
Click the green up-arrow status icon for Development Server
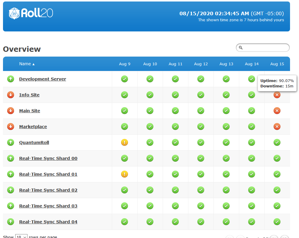[11, 79]
